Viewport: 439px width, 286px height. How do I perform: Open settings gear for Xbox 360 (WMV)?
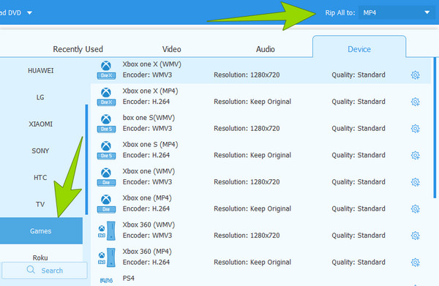pos(415,236)
